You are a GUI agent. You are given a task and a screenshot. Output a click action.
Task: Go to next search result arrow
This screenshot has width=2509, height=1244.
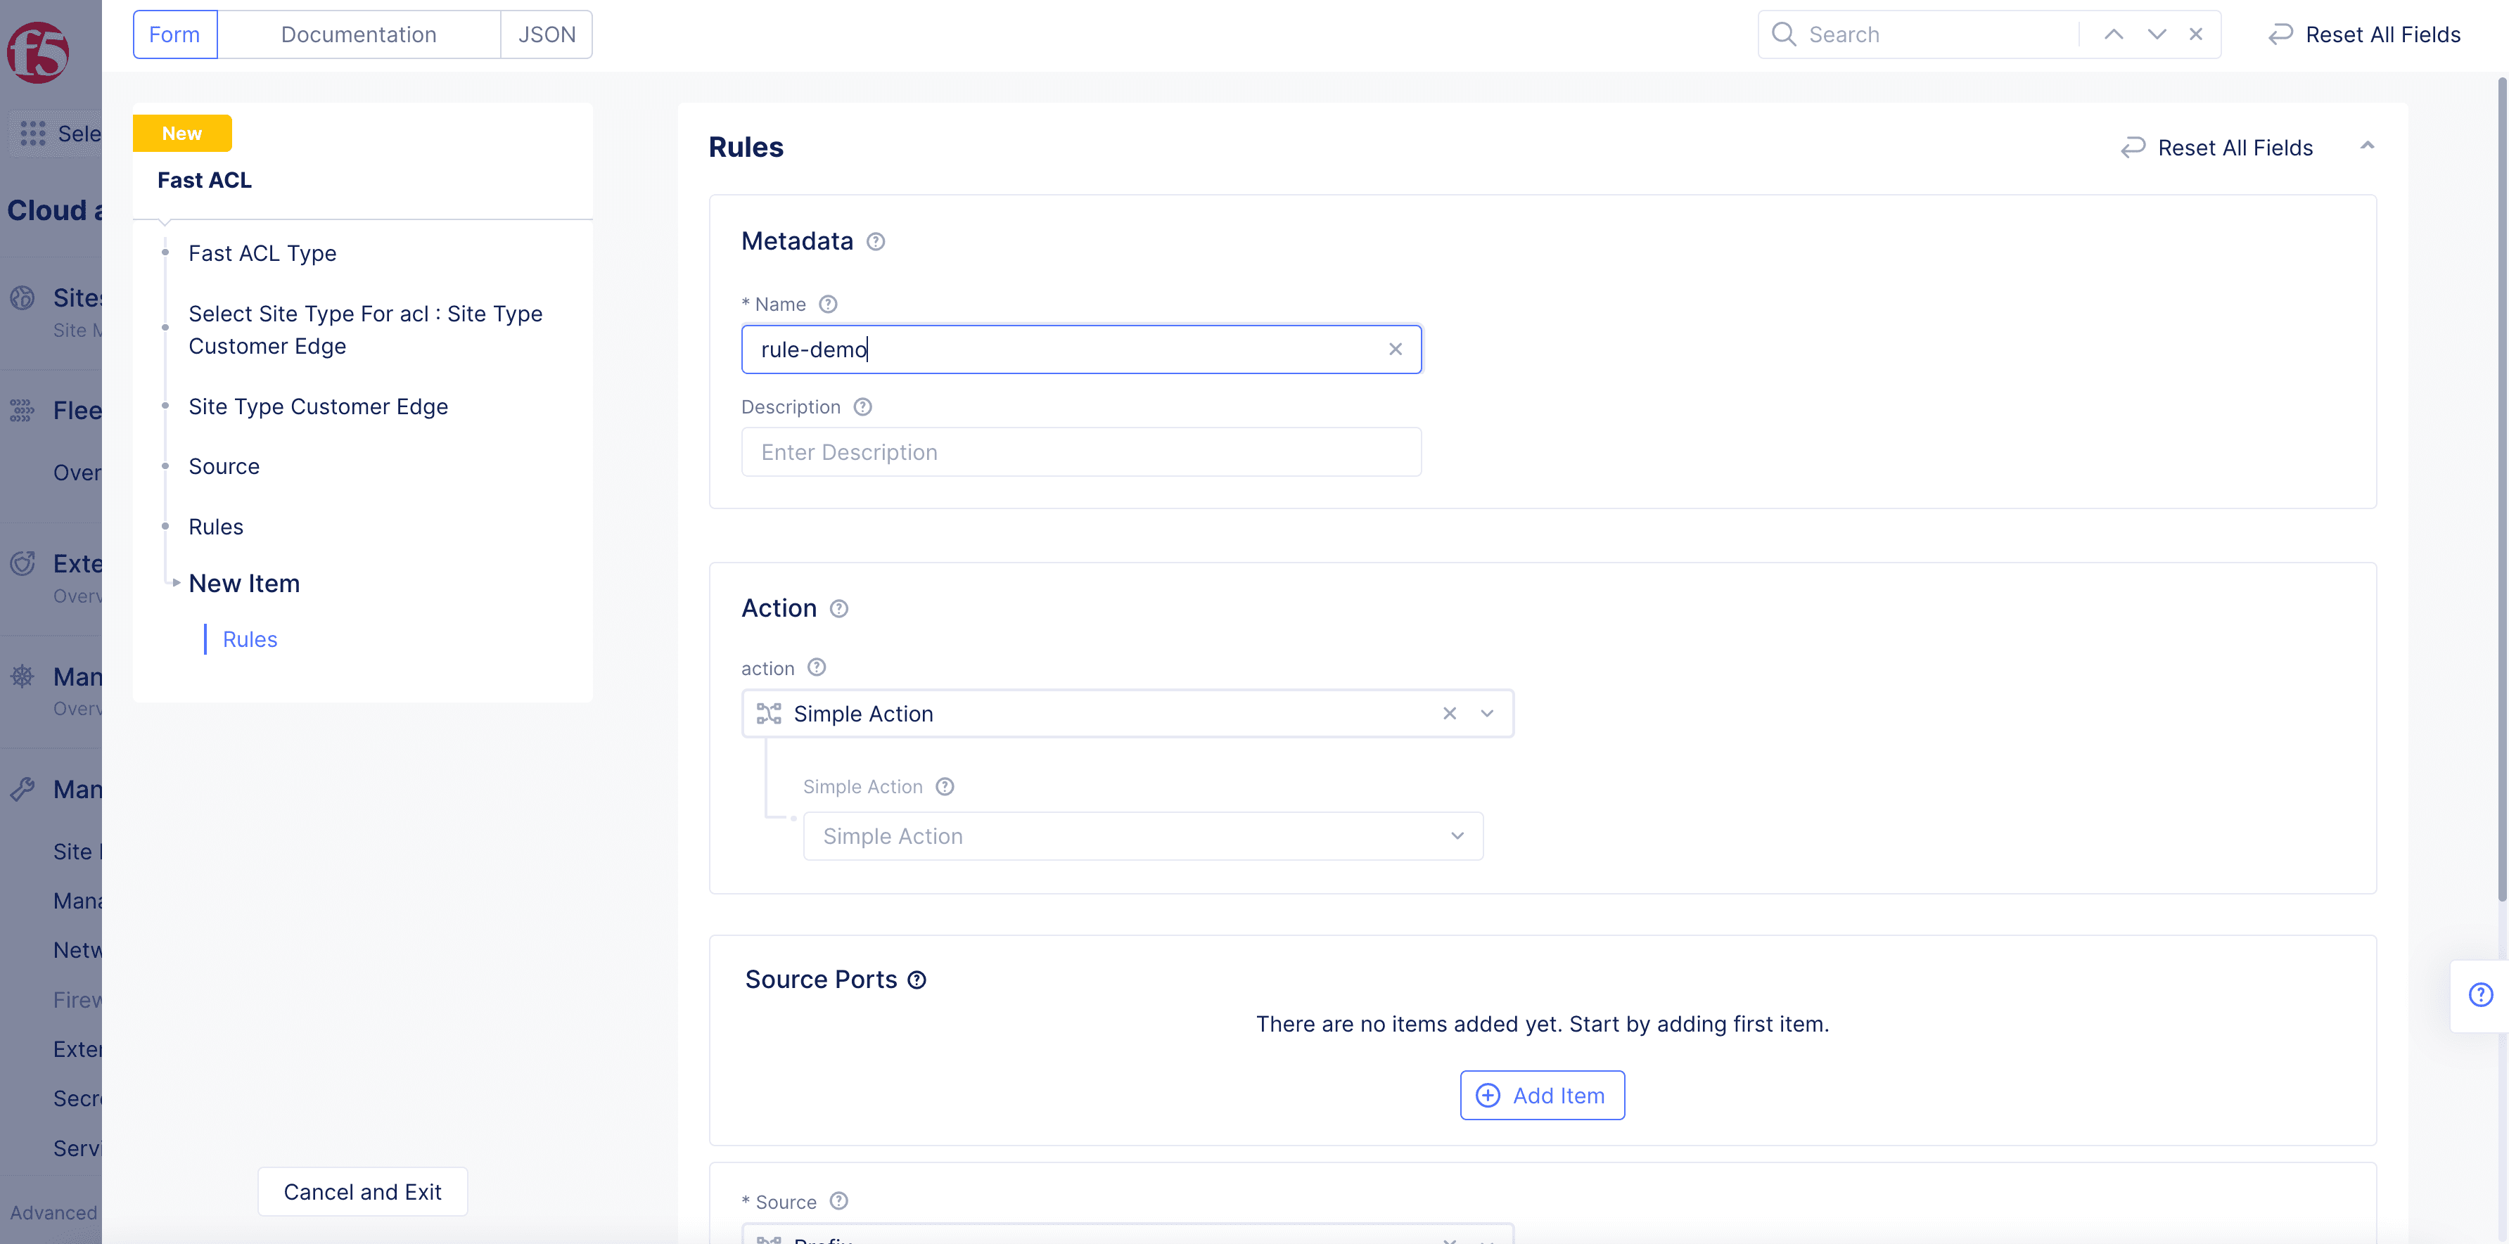pyautogui.click(x=2157, y=34)
